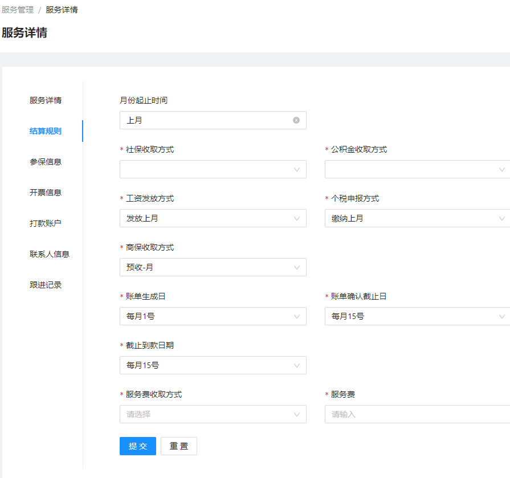Screen dimensions: 510x478
Task: Click the 社保收取方式 field label
Action: tap(150, 149)
